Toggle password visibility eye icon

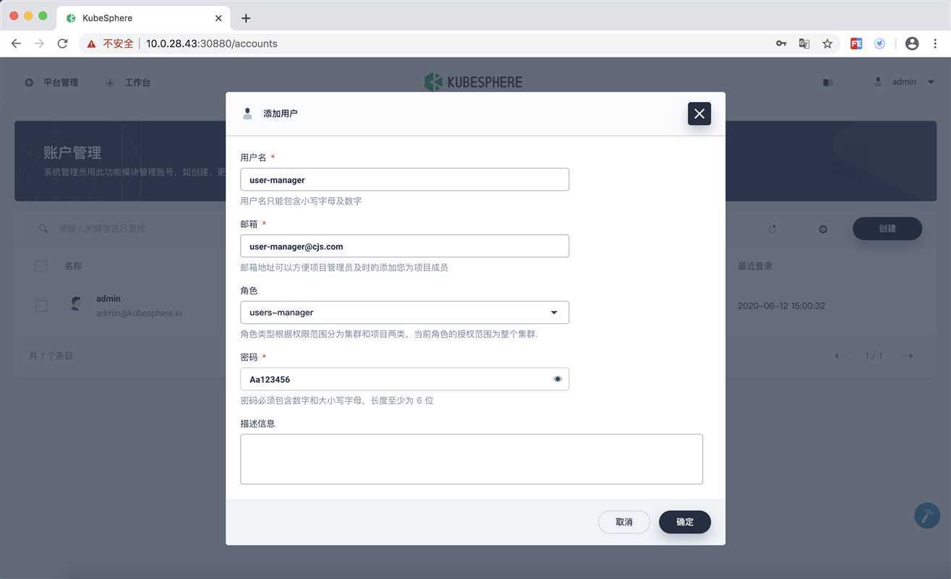[557, 379]
